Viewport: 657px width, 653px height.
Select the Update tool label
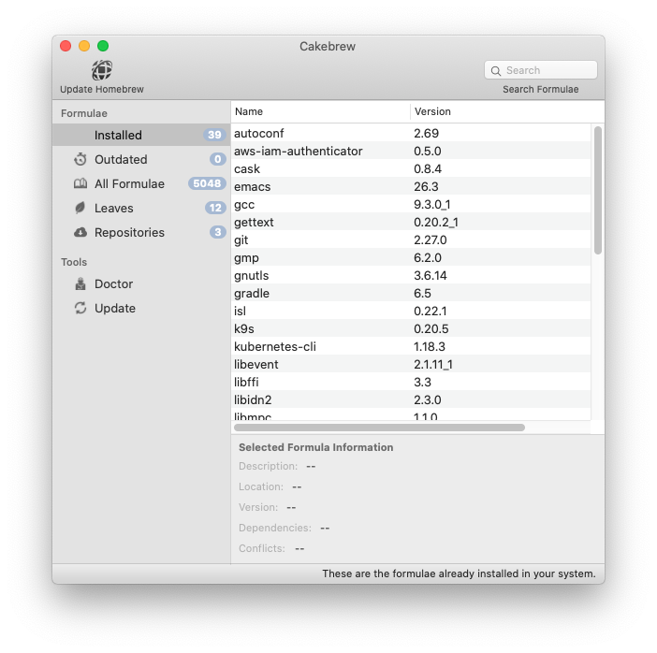click(x=115, y=308)
